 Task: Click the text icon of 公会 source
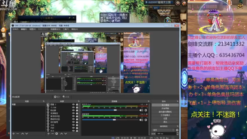(48, 125)
